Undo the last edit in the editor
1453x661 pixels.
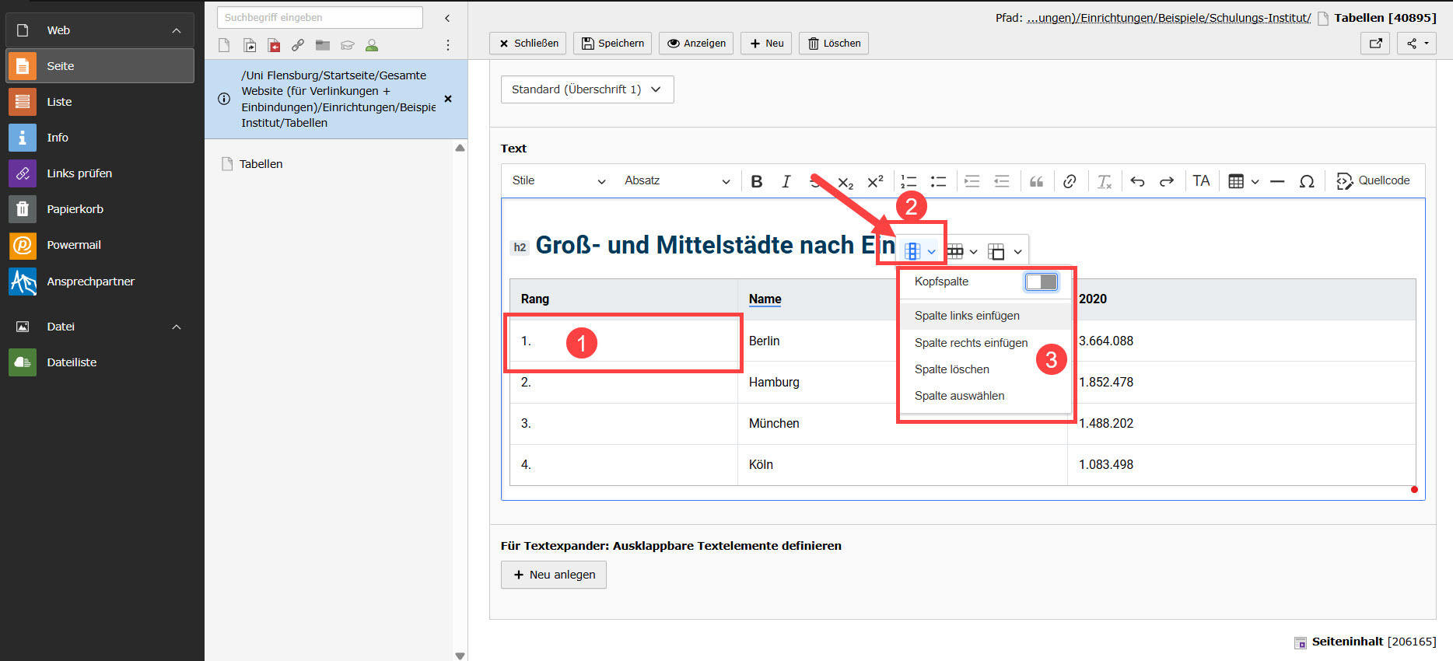pyautogui.click(x=1137, y=181)
